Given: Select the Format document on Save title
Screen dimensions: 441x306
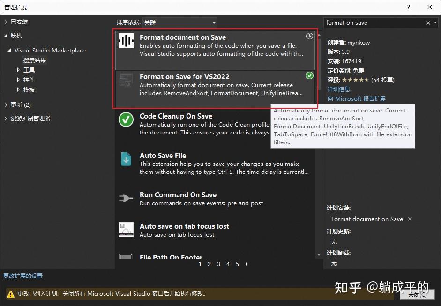Looking at the screenshot, I should [183, 37].
